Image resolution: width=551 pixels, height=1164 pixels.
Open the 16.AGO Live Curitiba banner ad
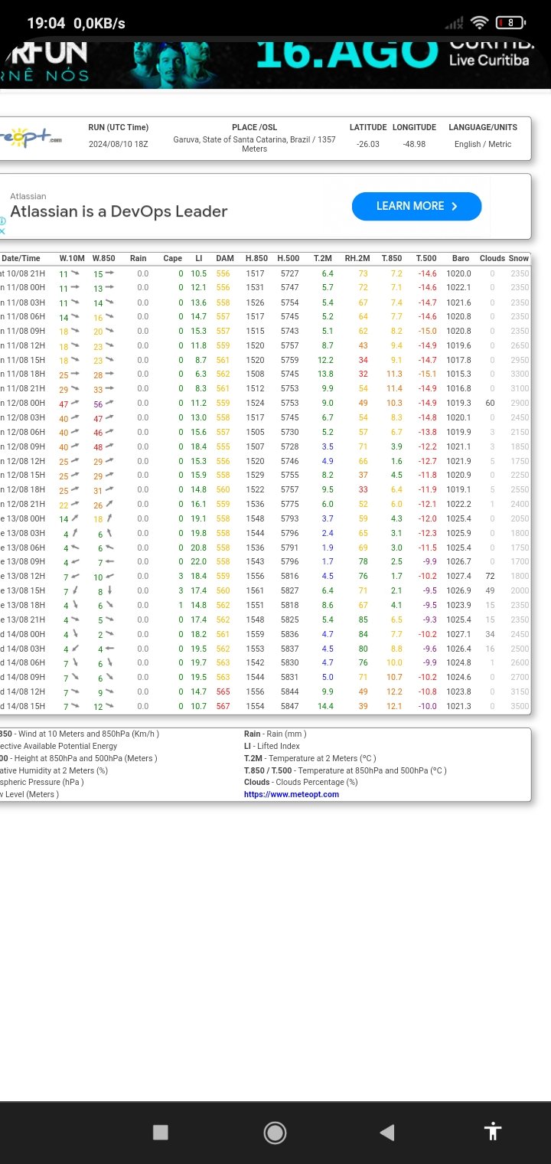click(x=275, y=65)
